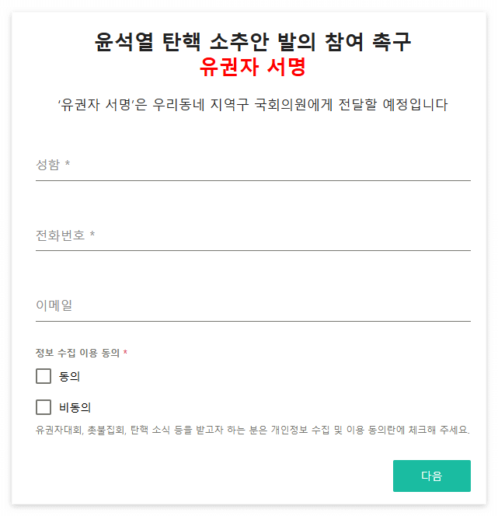
Task: Click the 성함 placeholder label
Action: click(48, 165)
